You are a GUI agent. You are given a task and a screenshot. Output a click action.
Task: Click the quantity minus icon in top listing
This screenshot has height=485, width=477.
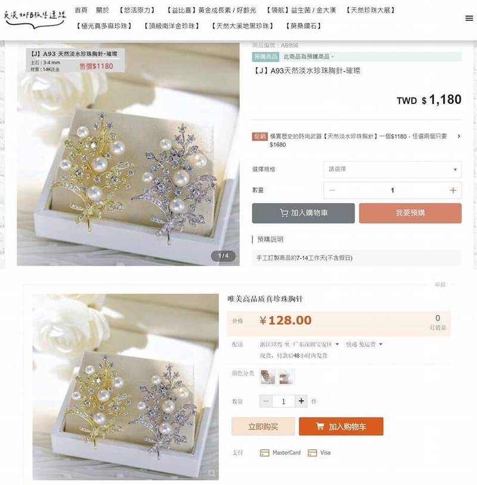(332, 190)
